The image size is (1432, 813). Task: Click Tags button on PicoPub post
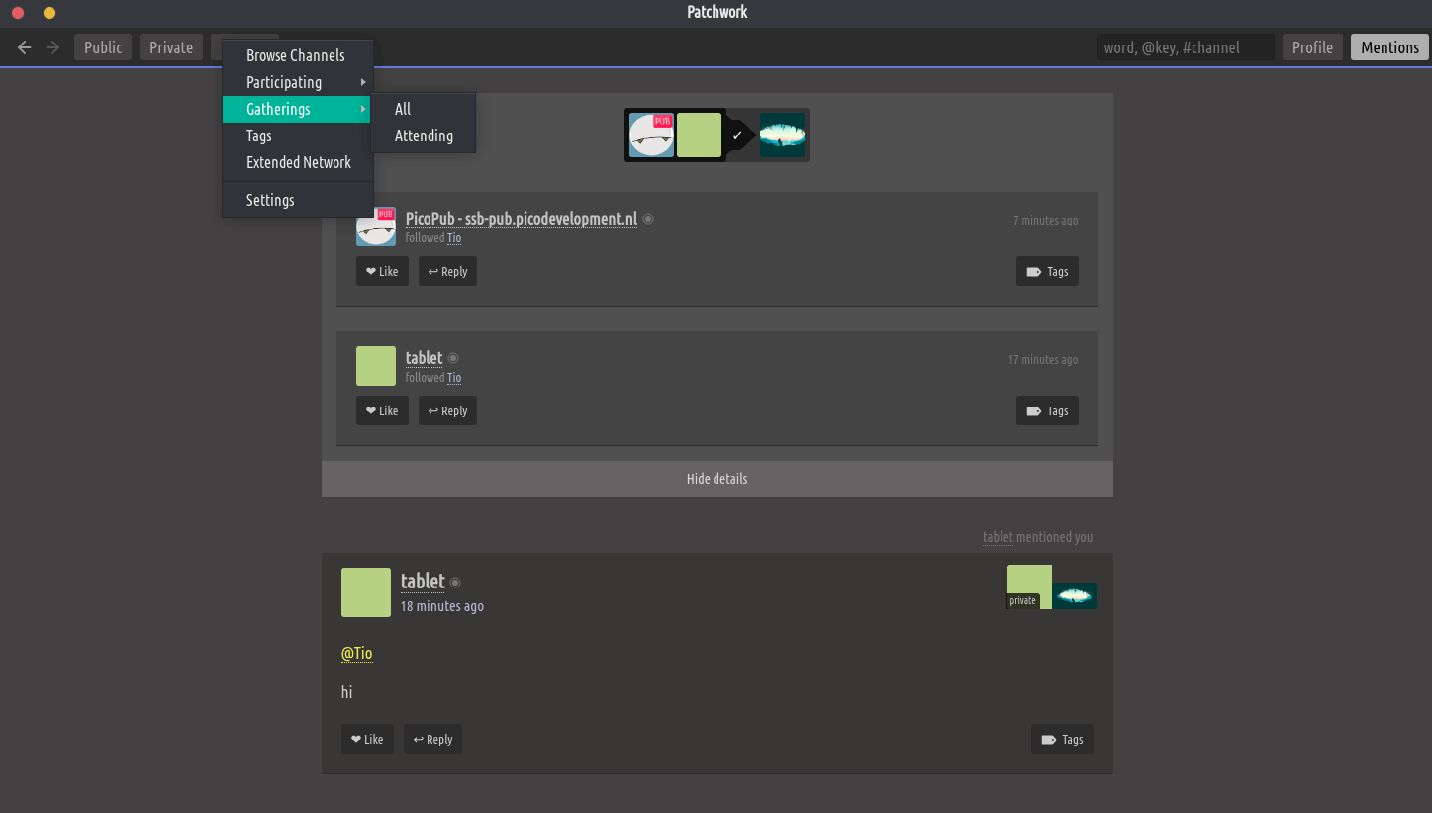coord(1047,272)
